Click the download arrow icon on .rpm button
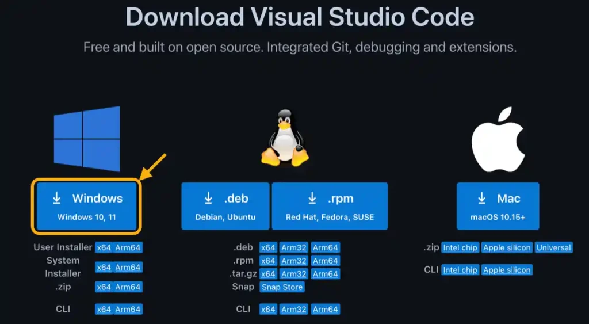The width and height of the screenshot is (589, 324). [x=312, y=198]
